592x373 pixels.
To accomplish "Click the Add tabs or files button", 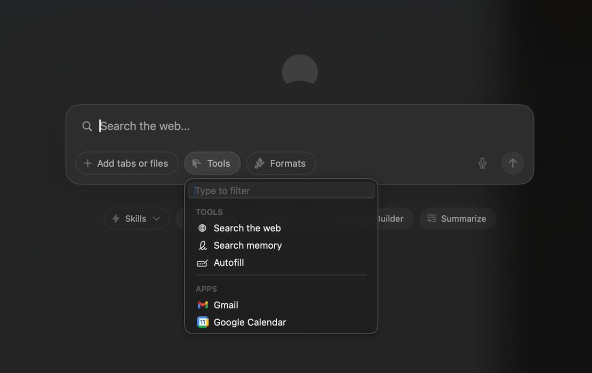I will pos(126,163).
